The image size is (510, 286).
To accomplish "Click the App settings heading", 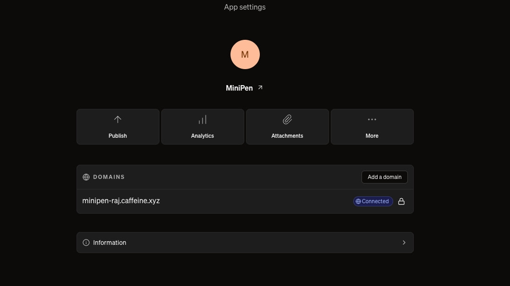I will (245, 7).
